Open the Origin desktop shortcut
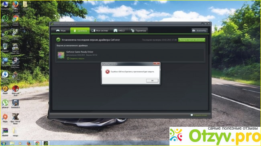The width and height of the screenshot is (261, 146). [5, 118]
